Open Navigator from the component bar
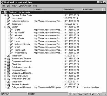 [73, 94]
